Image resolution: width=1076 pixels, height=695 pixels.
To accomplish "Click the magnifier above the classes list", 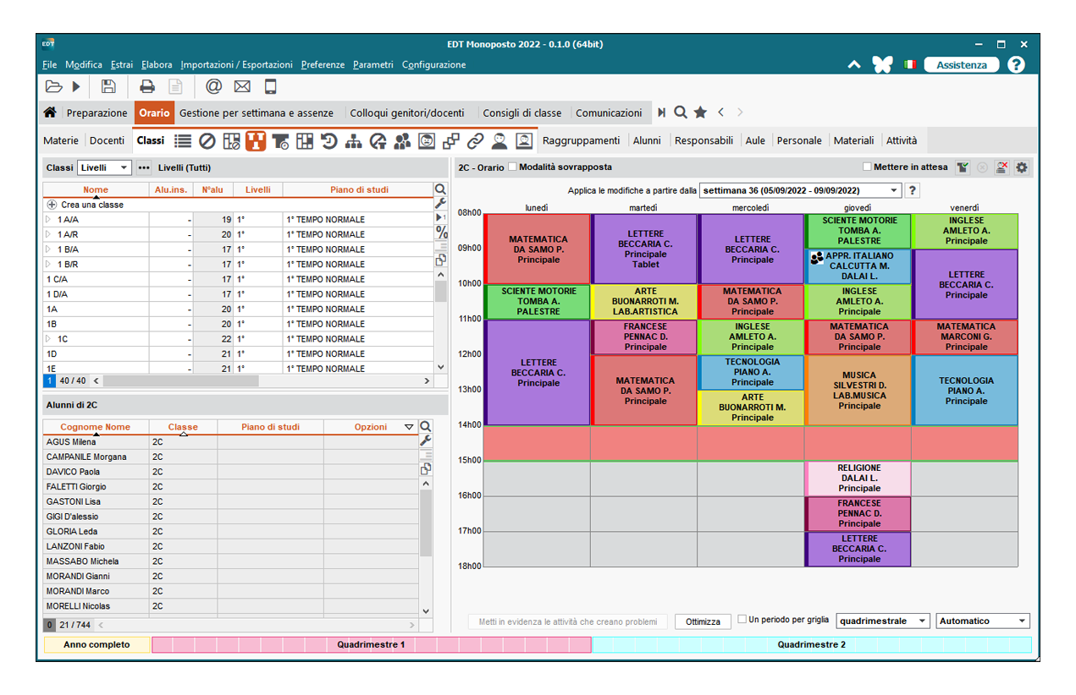I will point(440,189).
